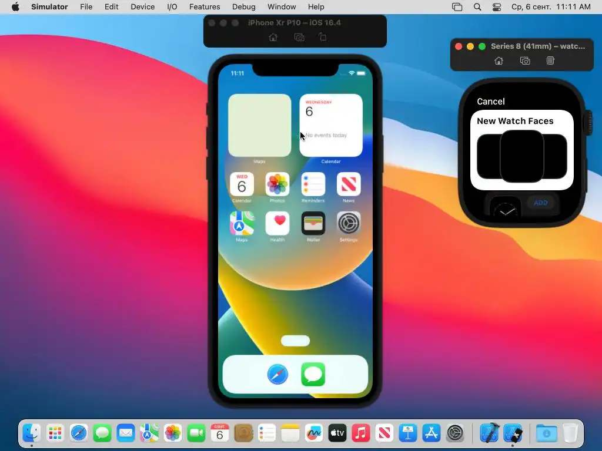
Task: Click the screen mirroring icon in menu bar
Action: coord(457,7)
